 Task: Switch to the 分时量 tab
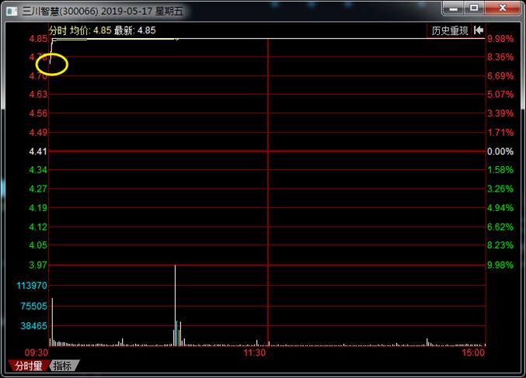pyautogui.click(x=28, y=366)
